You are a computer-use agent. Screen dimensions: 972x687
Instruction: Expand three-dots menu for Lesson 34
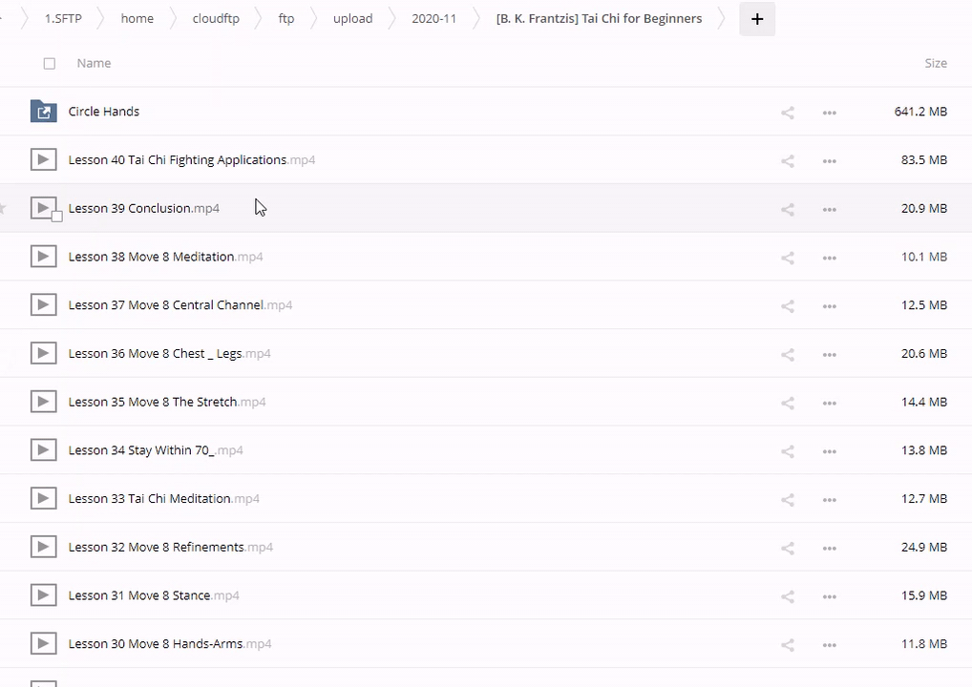pos(829,451)
